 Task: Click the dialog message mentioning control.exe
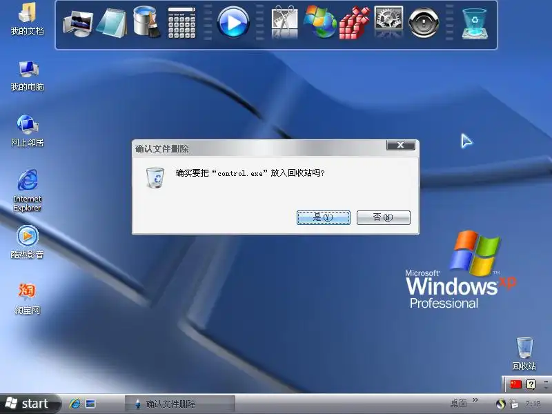(x=250, y=173)
